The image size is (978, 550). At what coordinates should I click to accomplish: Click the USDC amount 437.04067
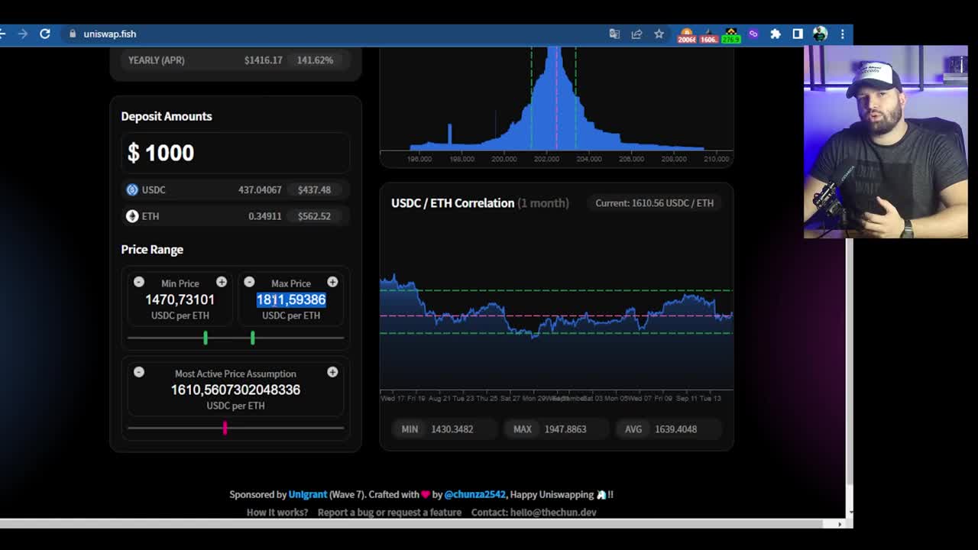[x=260, y=189]
